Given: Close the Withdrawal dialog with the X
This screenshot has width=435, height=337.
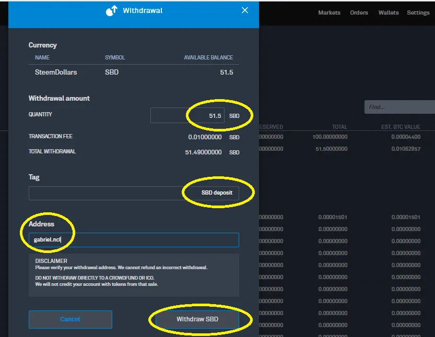Looking at the screenshot, I should [x=245, y=10].
